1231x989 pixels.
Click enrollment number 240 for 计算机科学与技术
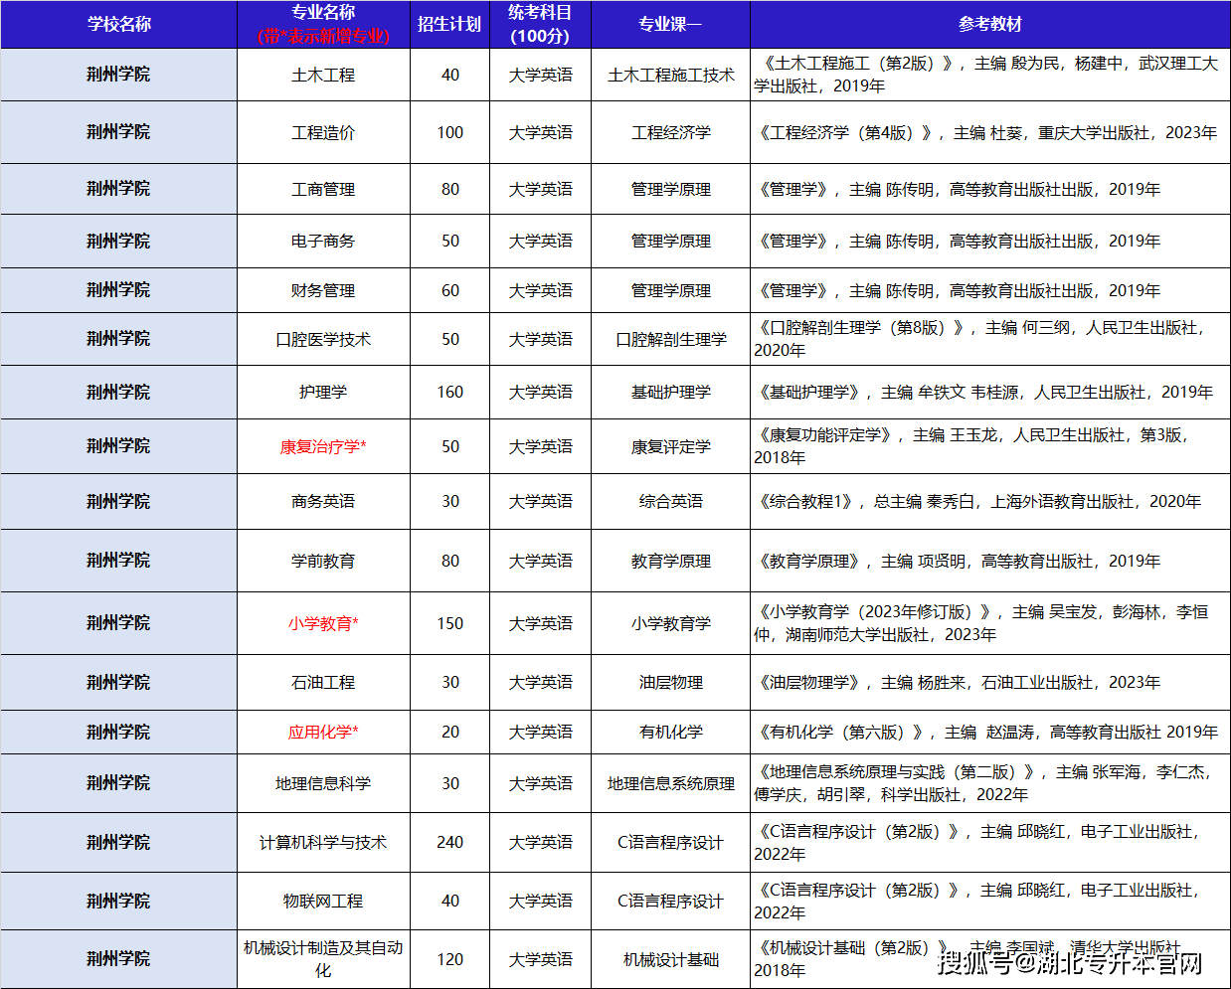click(x=449, y=842)
